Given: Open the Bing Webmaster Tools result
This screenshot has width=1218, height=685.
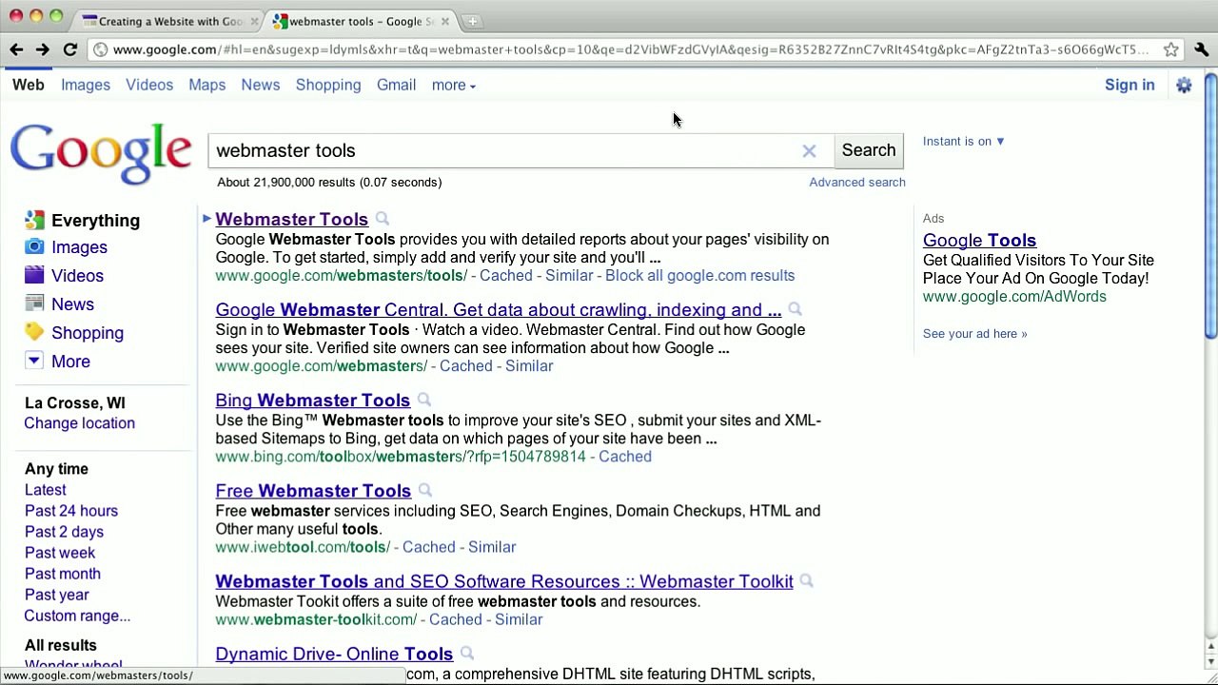Looking at the screenshot, I should 312,401.
